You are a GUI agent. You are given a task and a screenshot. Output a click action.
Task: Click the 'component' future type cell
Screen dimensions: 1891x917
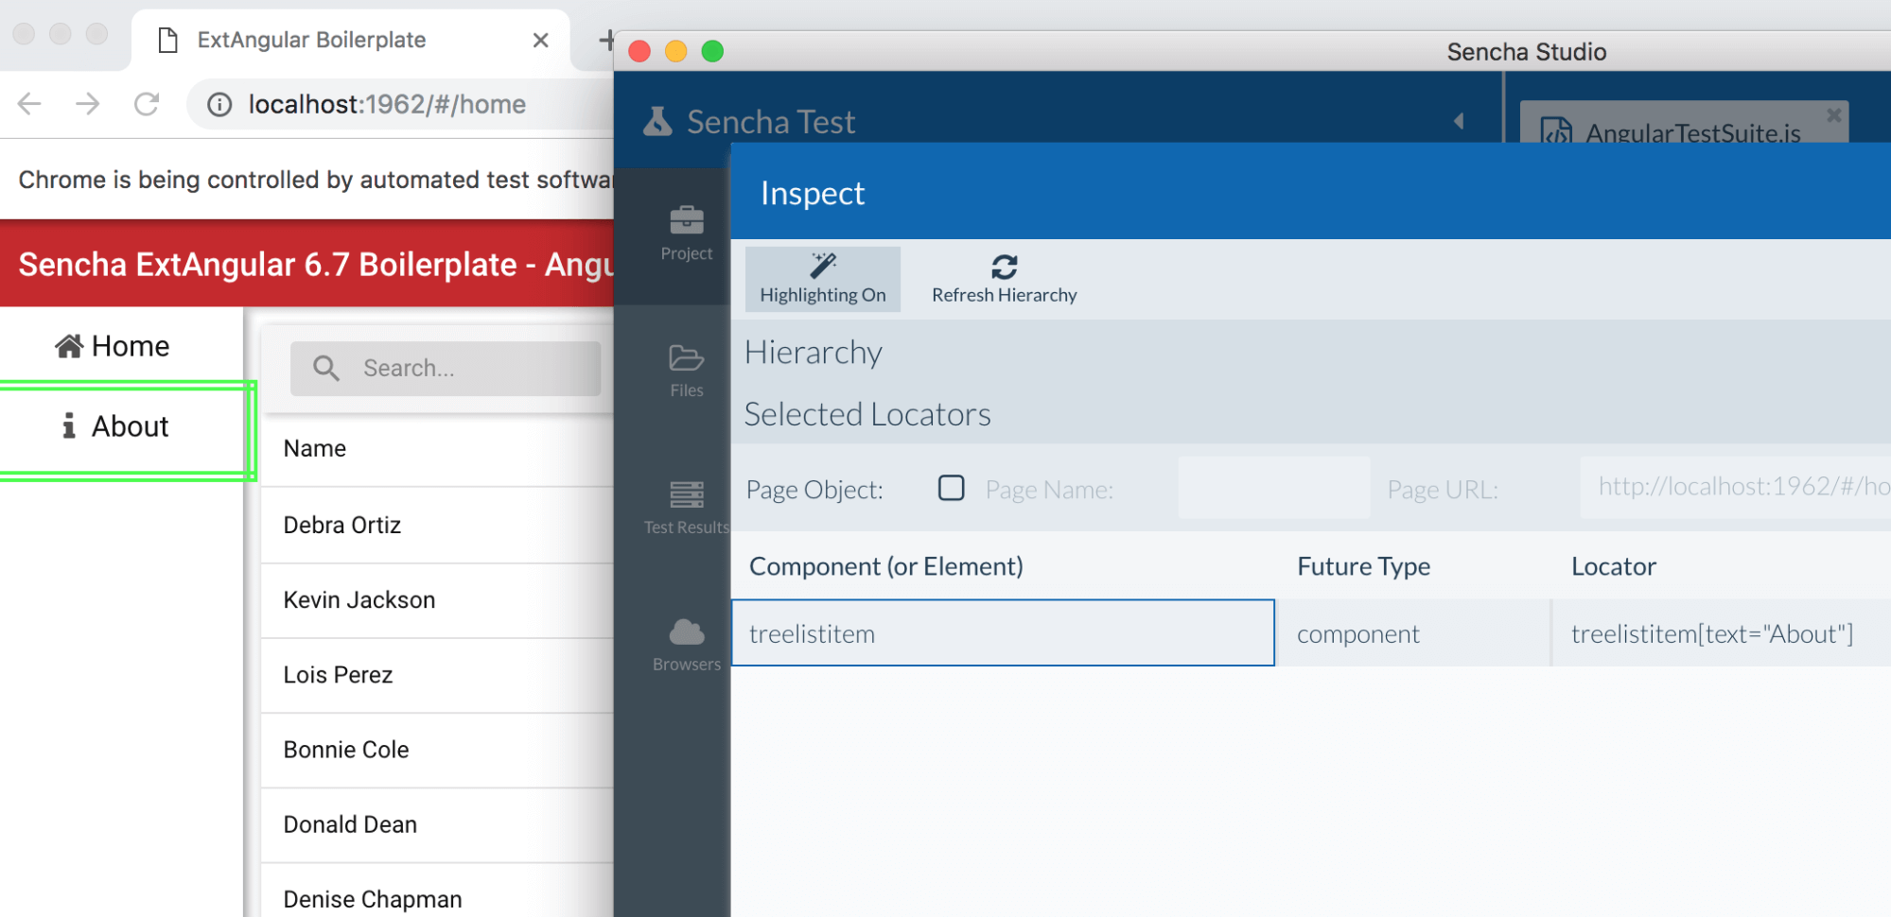click(1413, 632)
